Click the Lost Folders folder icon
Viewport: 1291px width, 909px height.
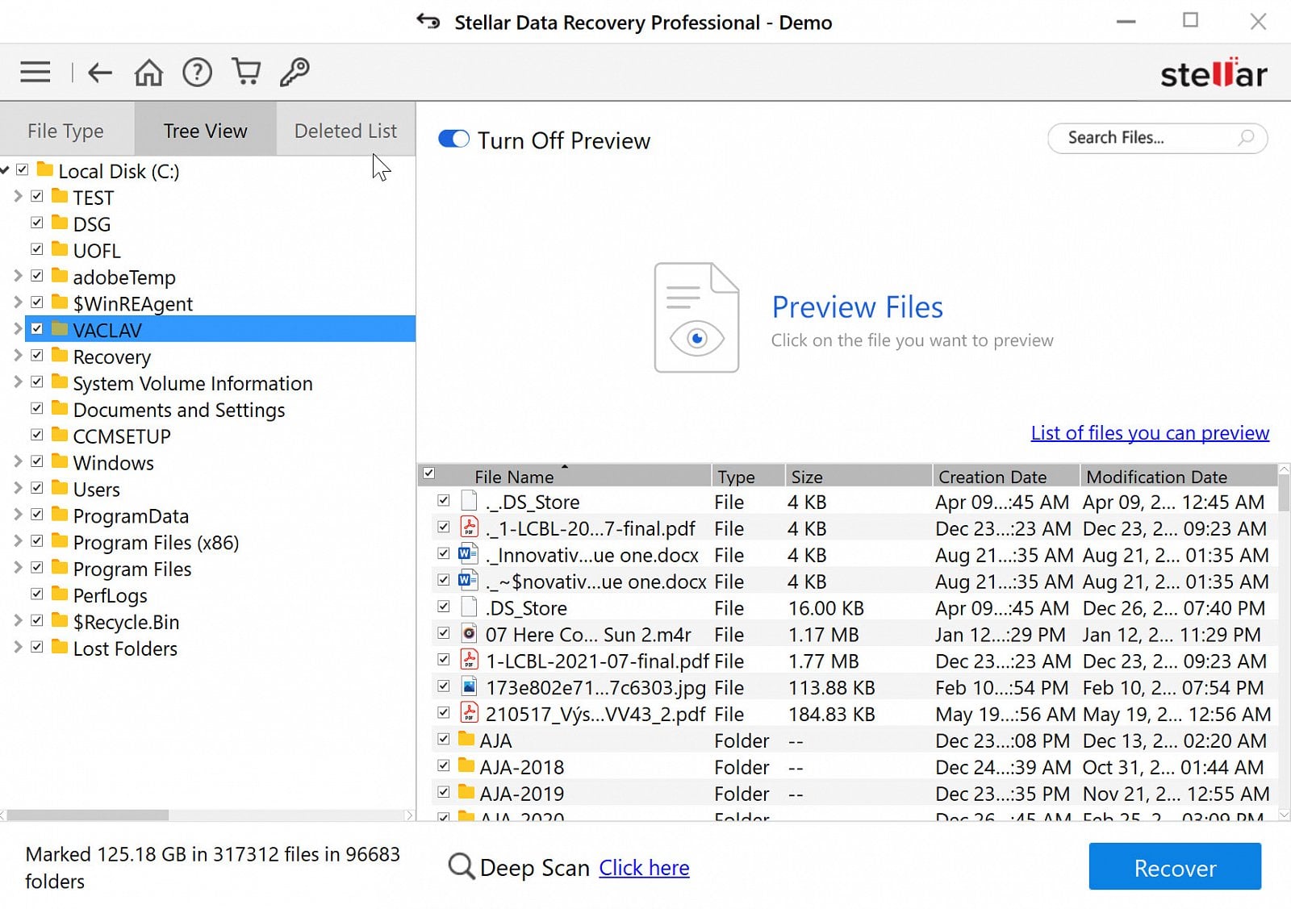pos(60,647)
